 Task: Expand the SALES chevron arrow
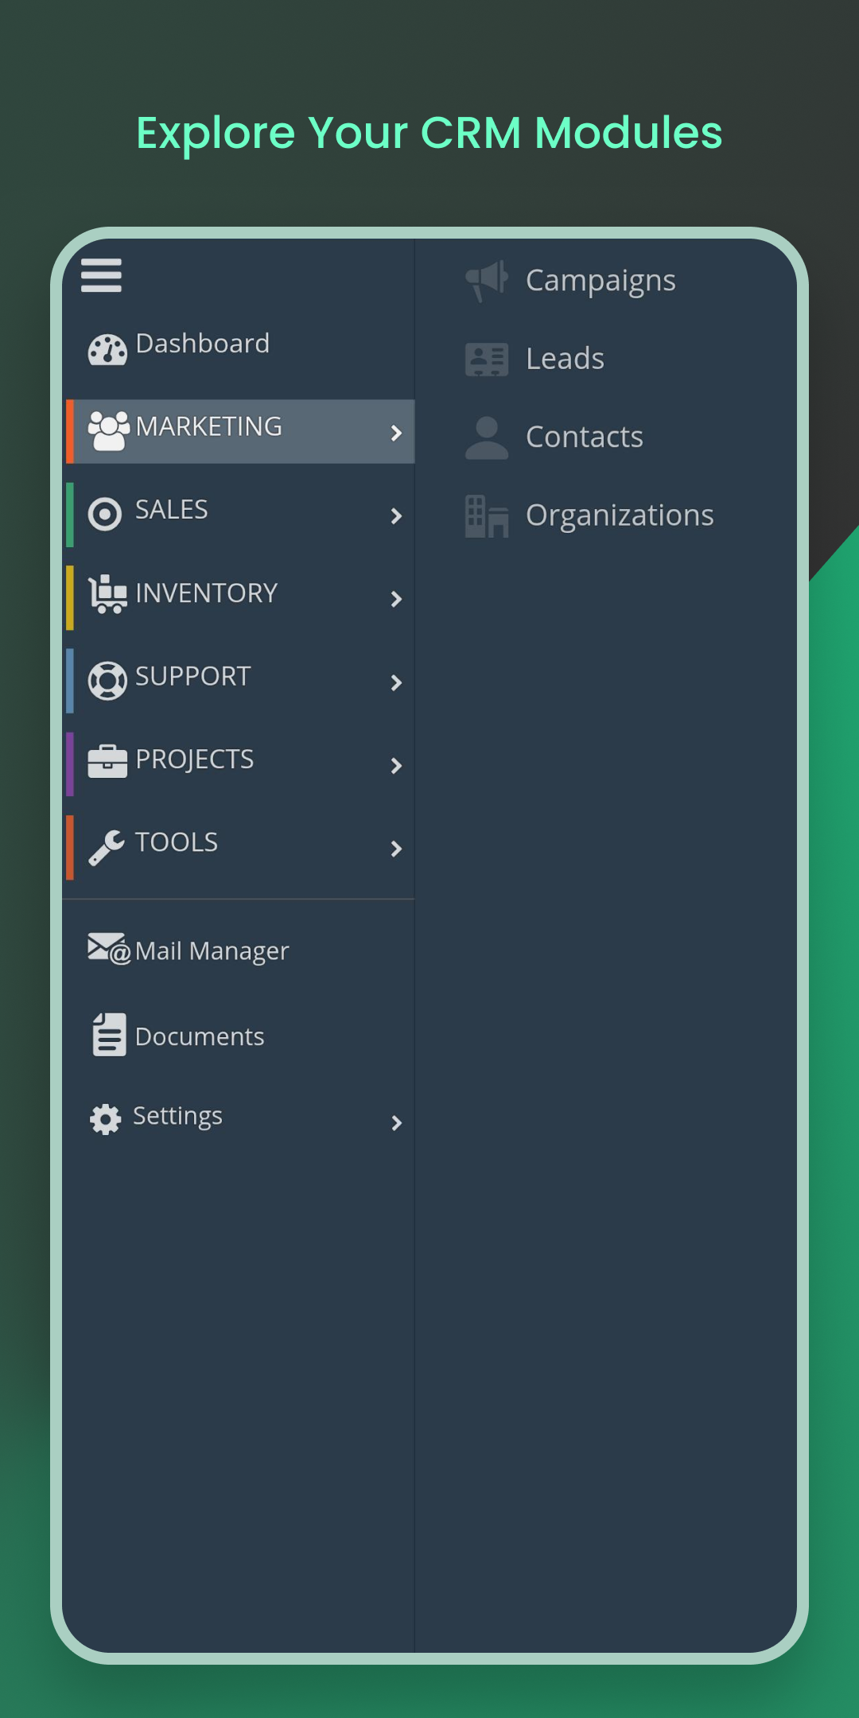click(x=396, y=516)
